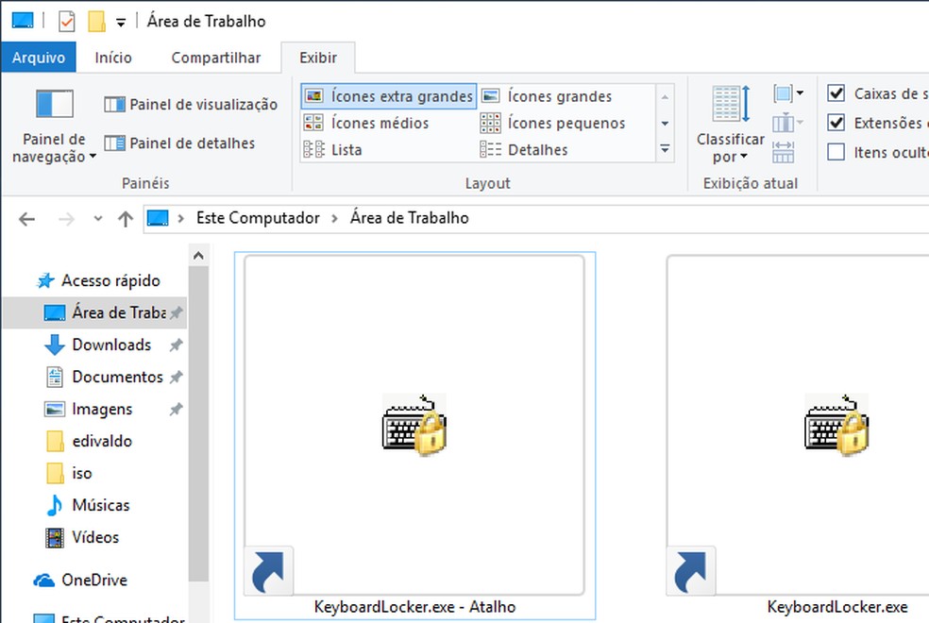Click the back navigation arrow

[x=26, y=218]
